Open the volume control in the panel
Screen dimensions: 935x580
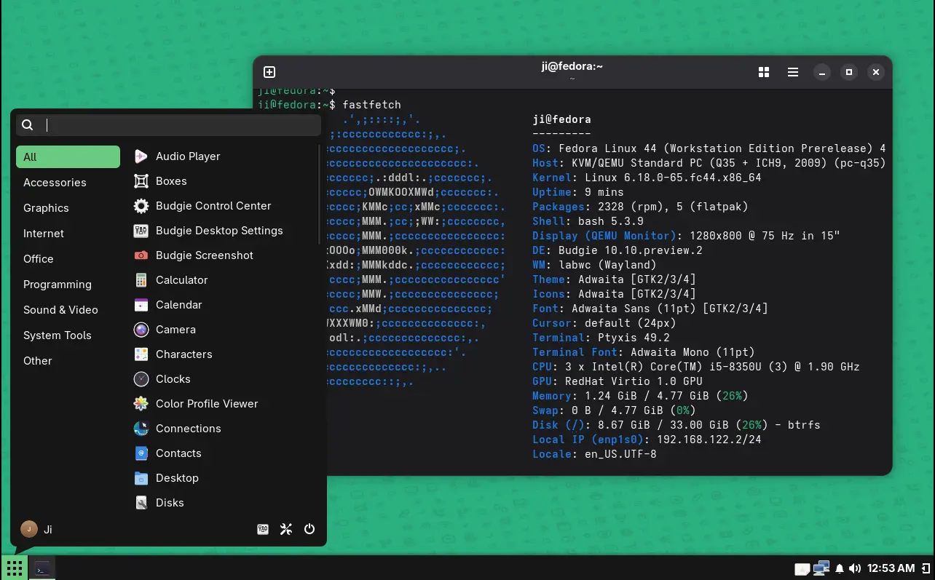(855, 568)
